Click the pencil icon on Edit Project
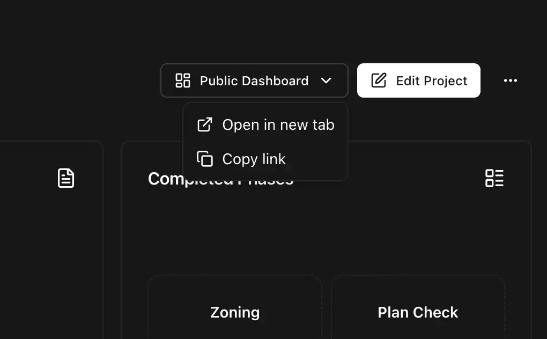 tap(379, 81)
